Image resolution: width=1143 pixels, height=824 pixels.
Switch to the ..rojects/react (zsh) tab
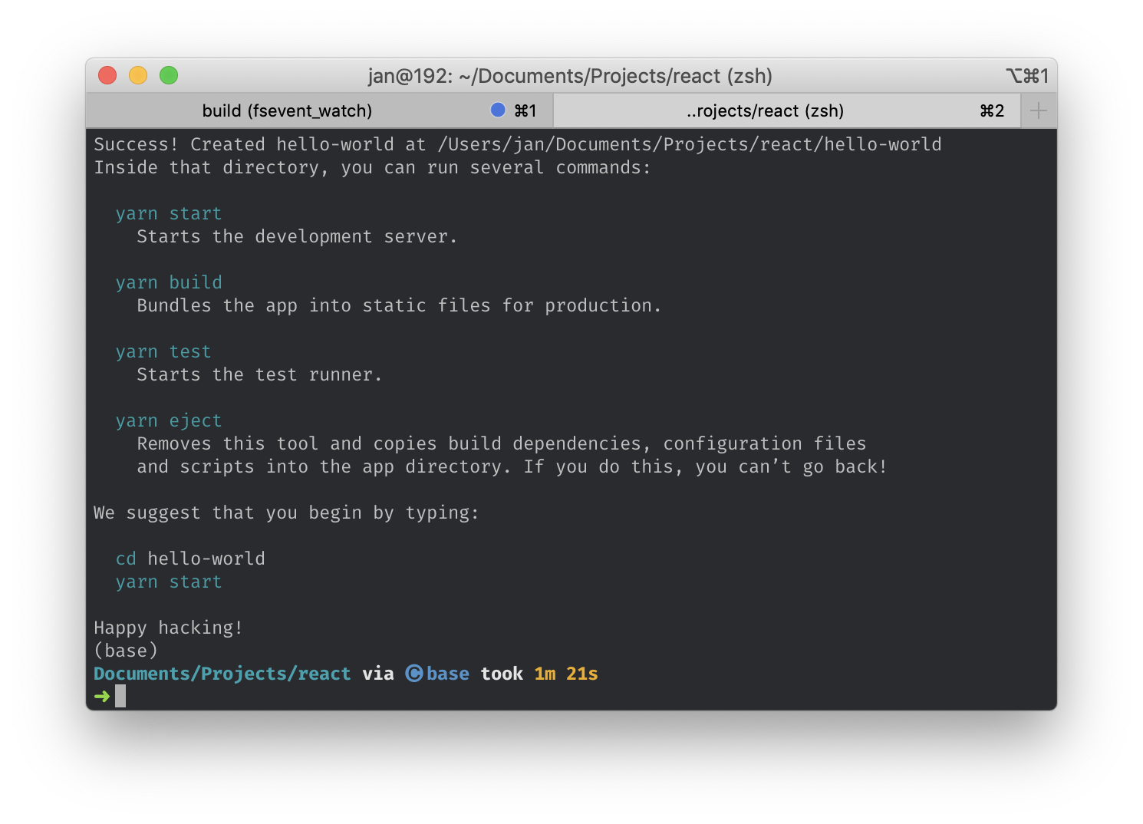(786, 110)
